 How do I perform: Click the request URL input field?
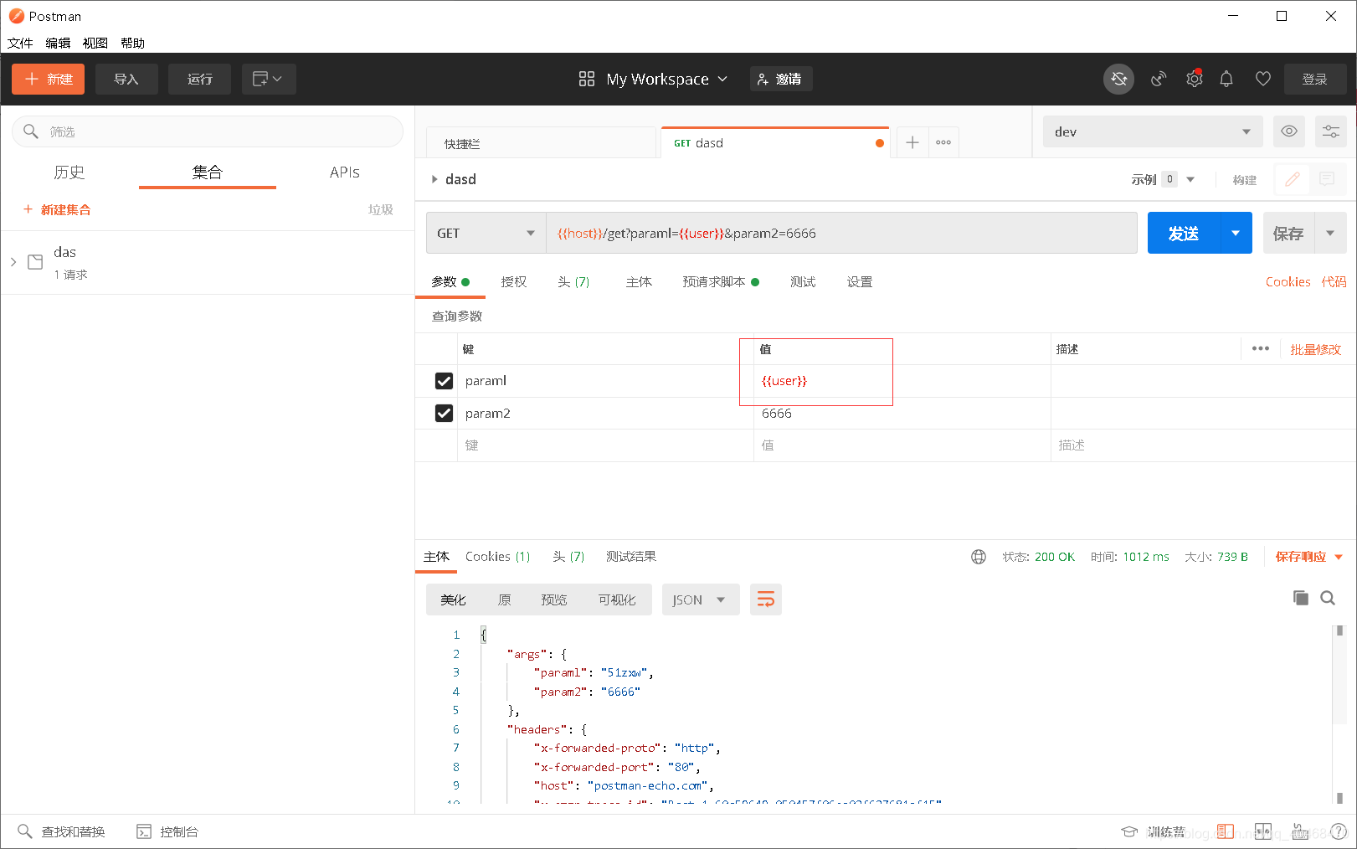tap(841, 234)
